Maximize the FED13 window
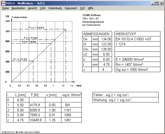 click(x=157, y=3)
